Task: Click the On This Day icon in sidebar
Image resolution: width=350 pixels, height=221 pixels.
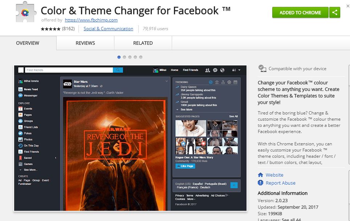Action: (x=20, y=145)
